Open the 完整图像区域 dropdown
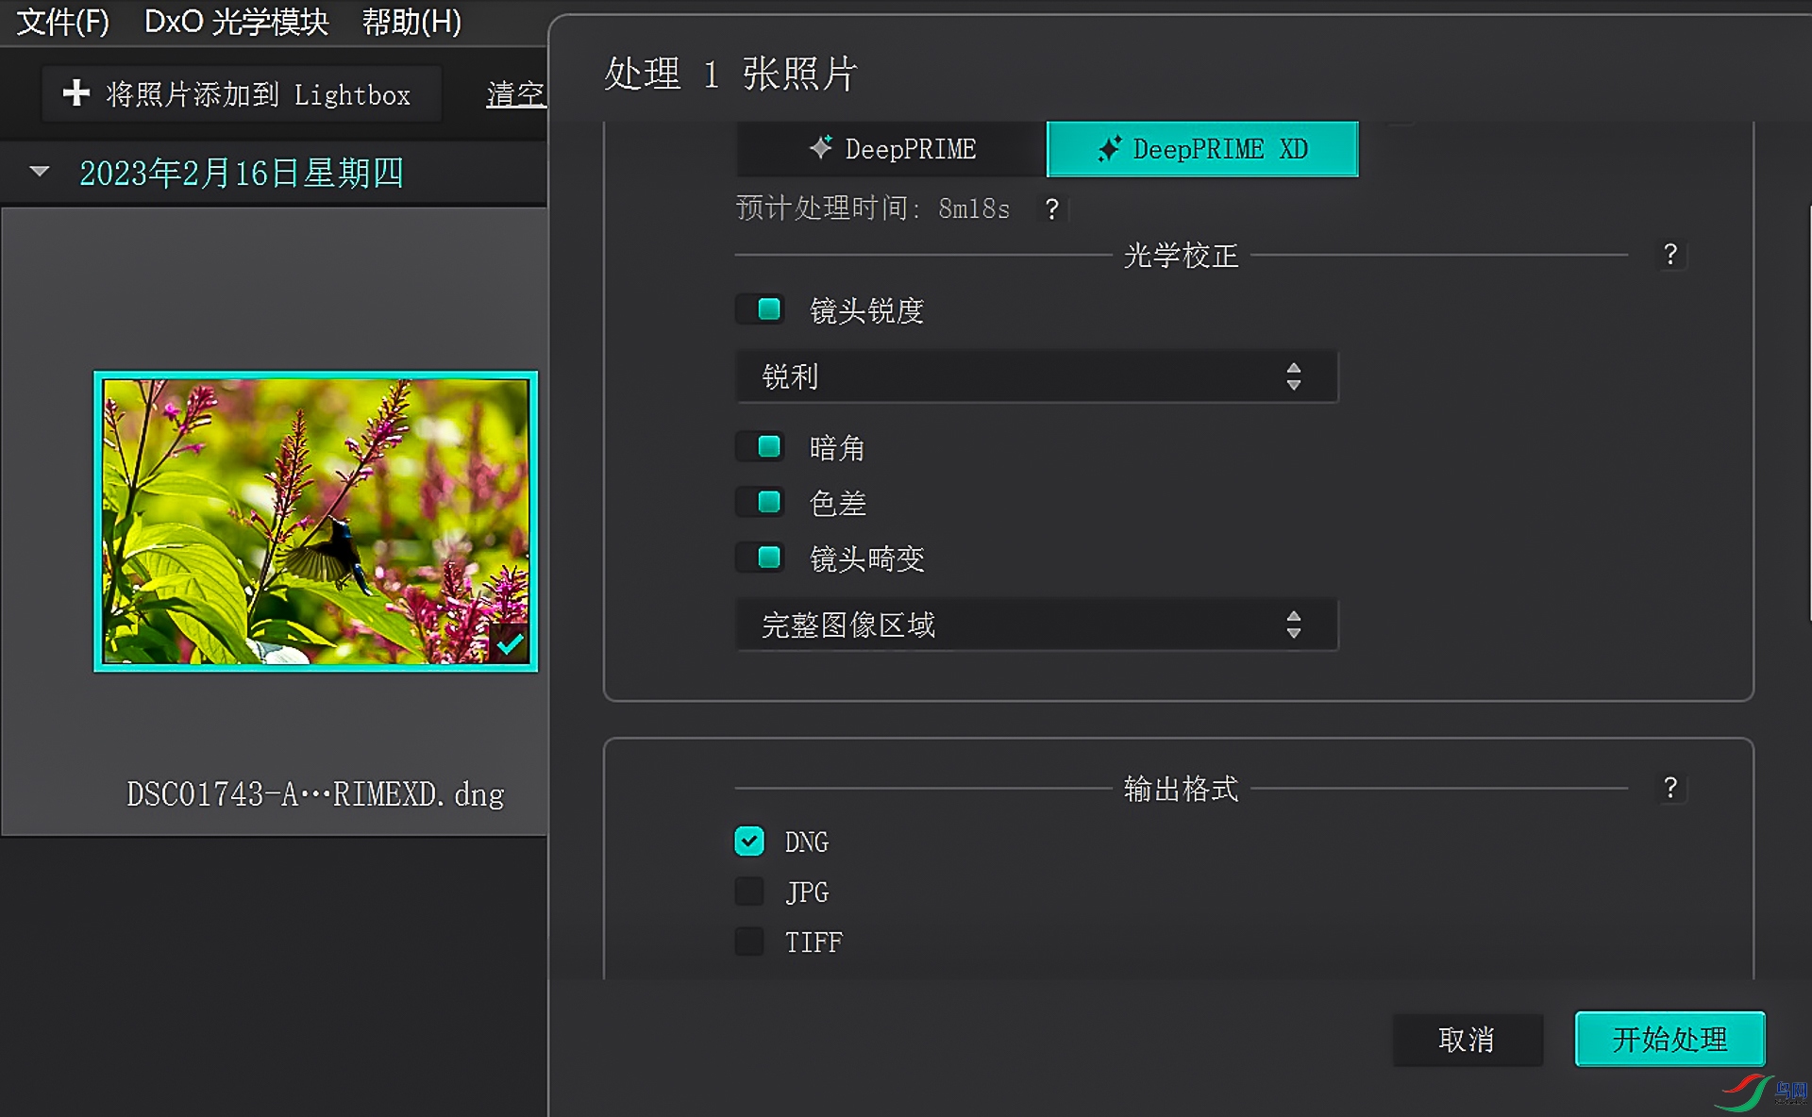Image resolution: width=1812 pixels, height=1117 pixels. pos(1036,625)
